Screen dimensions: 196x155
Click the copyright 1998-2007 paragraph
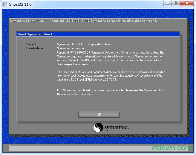click(x=111, y=58)
